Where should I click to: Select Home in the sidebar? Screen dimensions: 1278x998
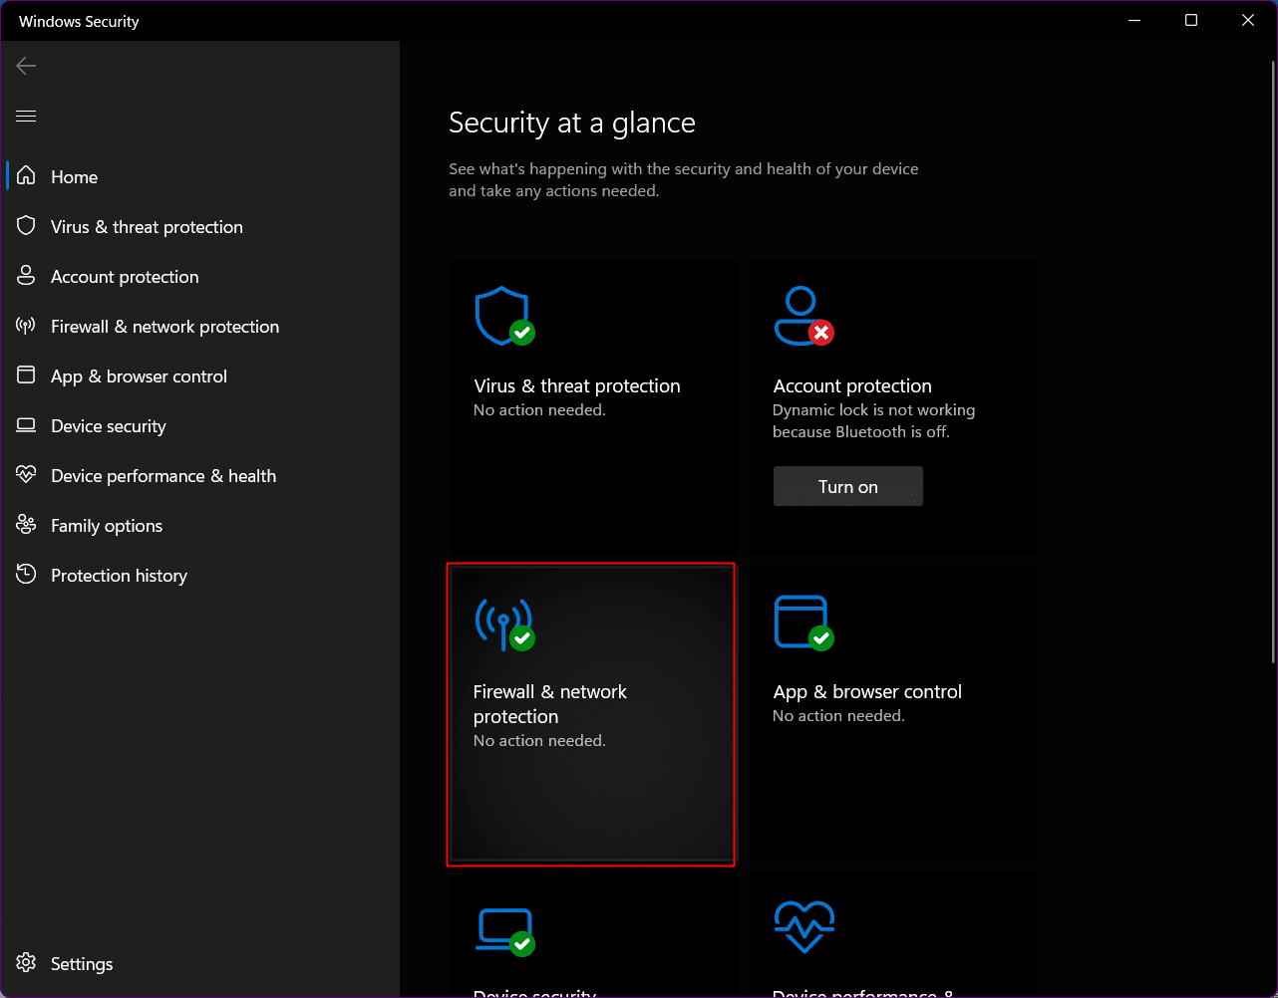point(199,176)
